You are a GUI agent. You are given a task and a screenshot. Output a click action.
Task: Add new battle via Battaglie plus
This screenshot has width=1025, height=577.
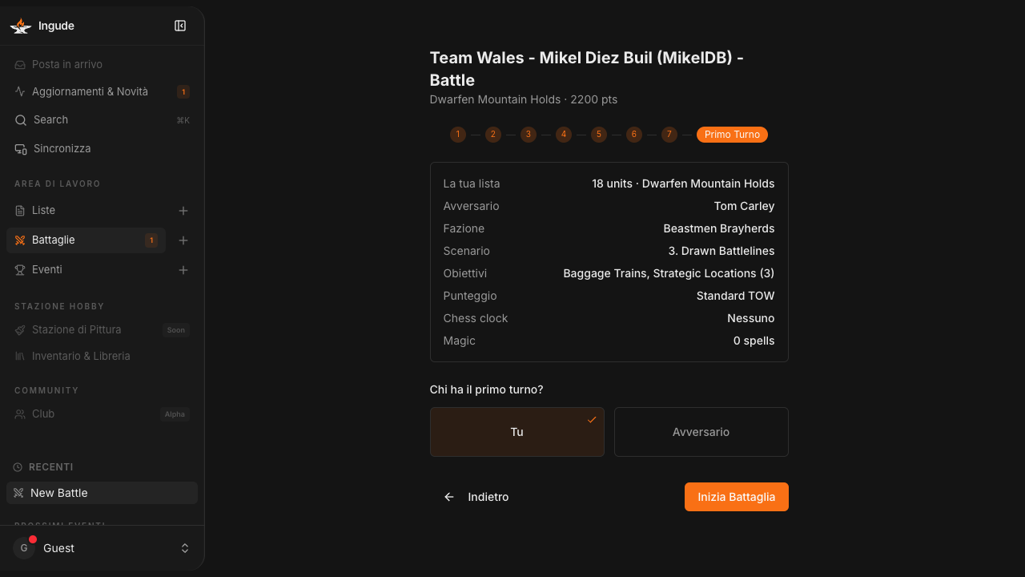point(183,240)
